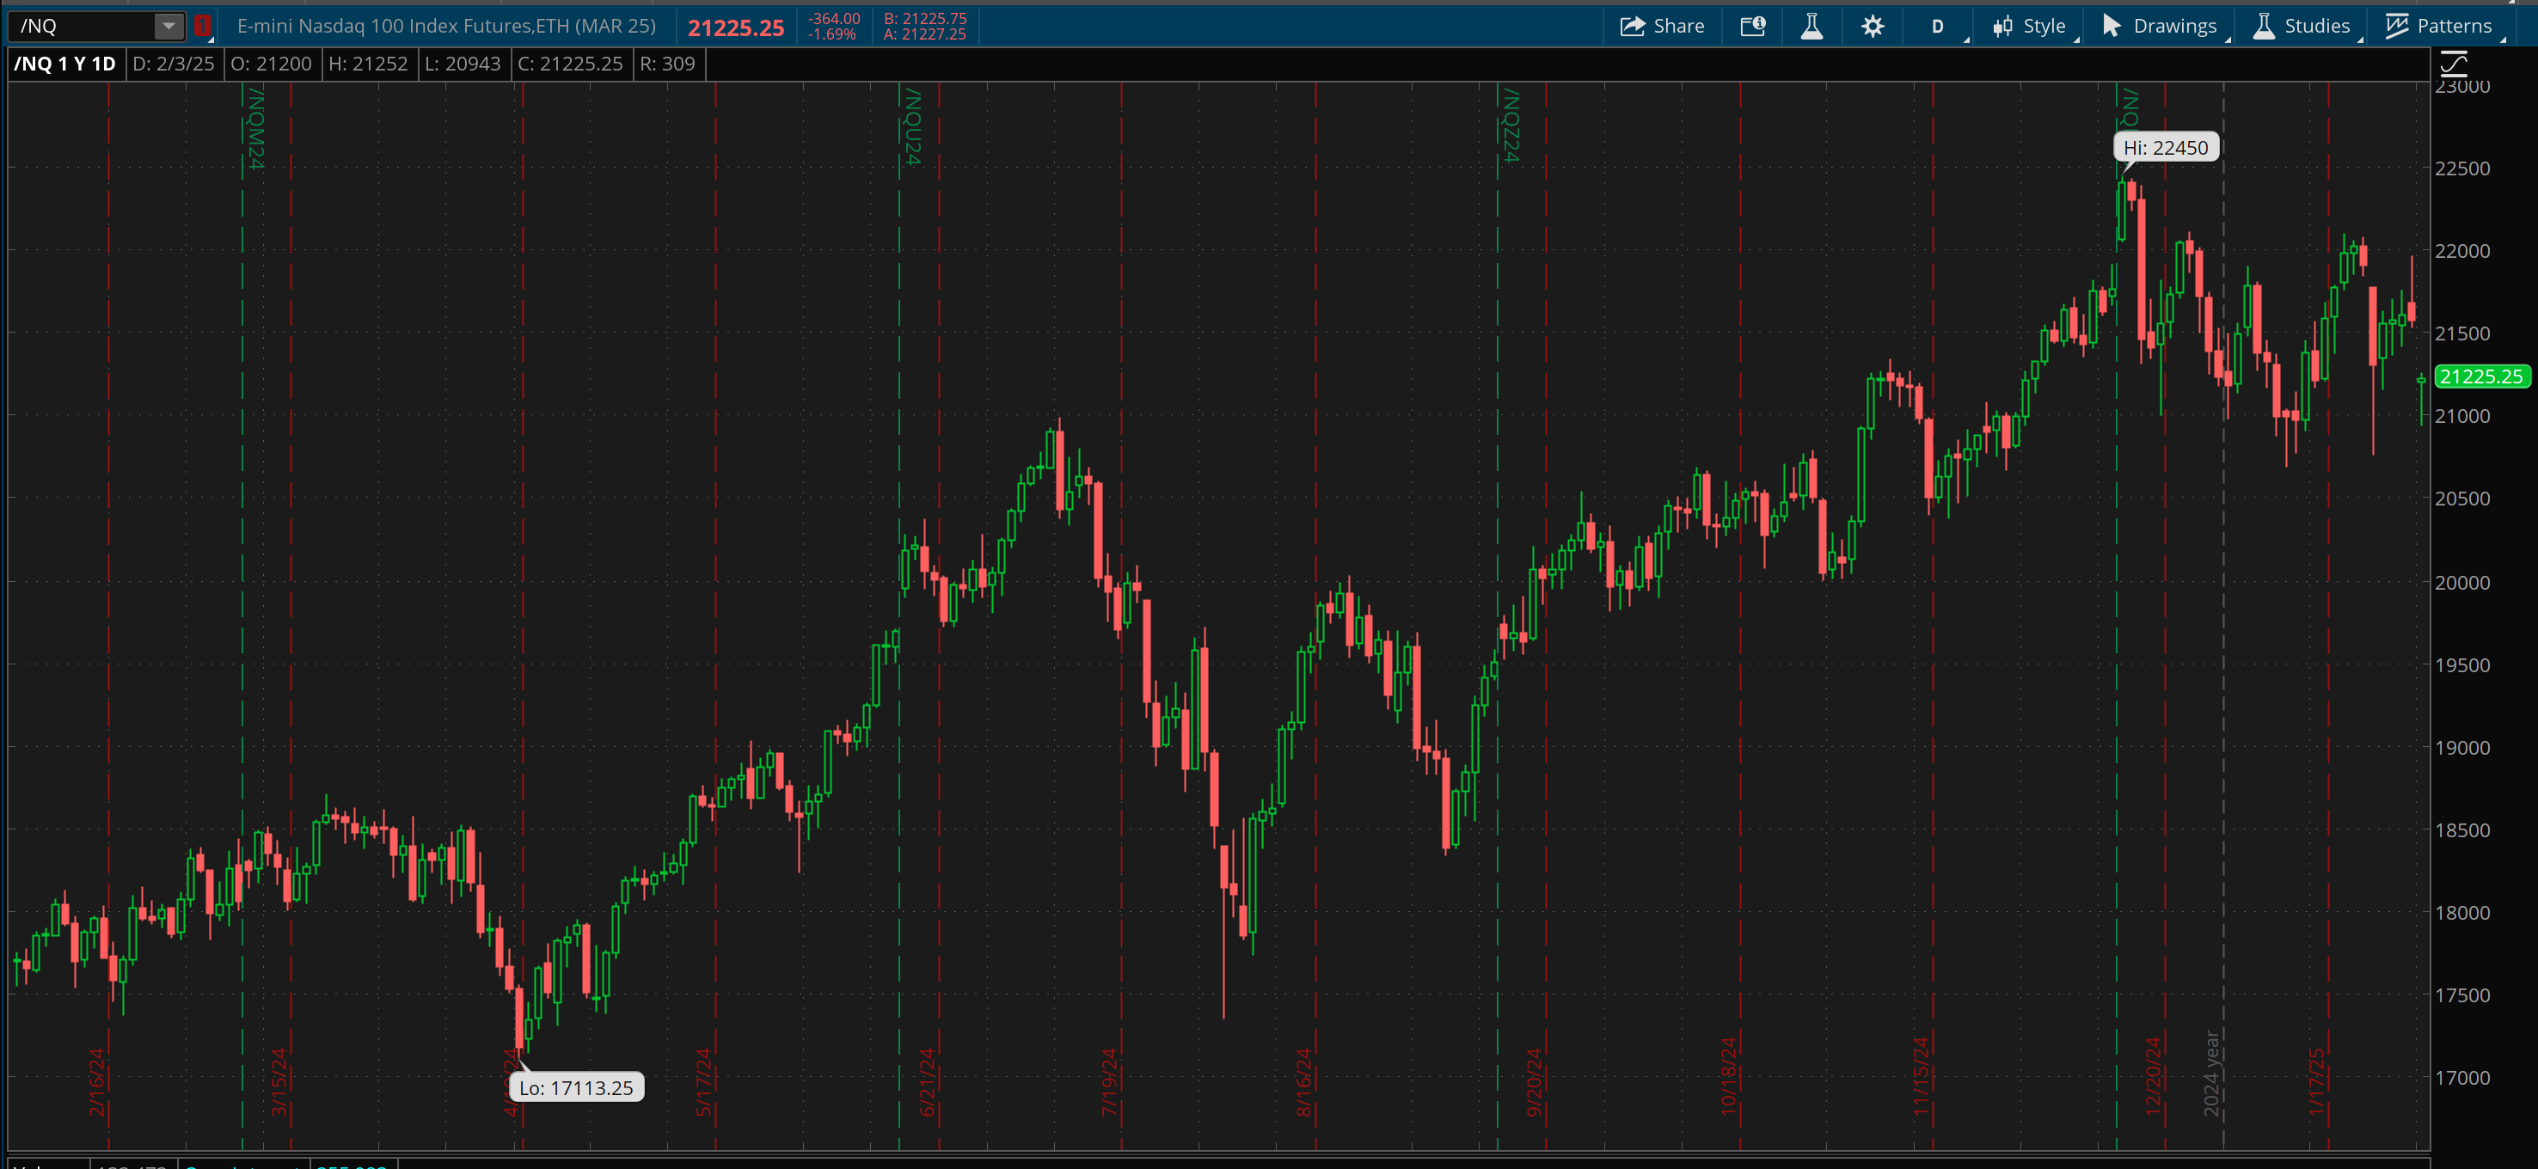
Task: Click the flask icon next to the gear
Action: tap(1812, 27)
